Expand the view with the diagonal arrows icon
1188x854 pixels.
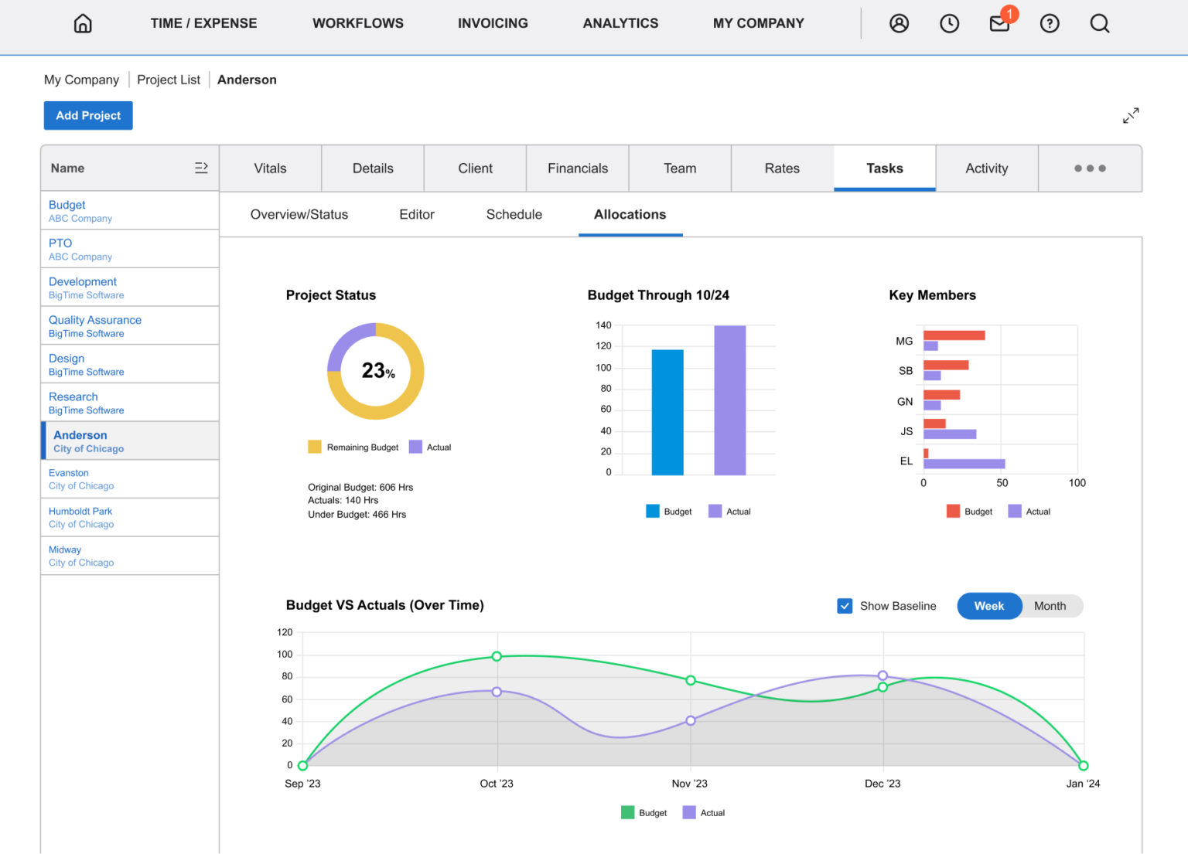1130,115
